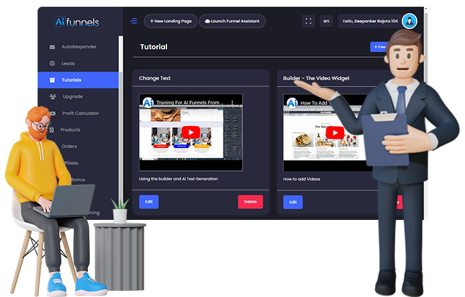The height and width of the screenshot is (297, 465).
Task: Click Builder - The Video Widget title
Action: [x=316, y=78]
